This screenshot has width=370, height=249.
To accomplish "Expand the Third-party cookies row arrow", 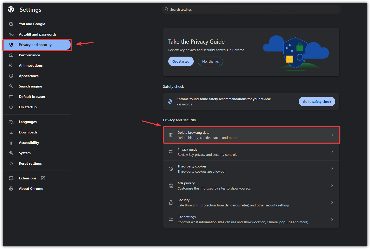I will (332, 169).
